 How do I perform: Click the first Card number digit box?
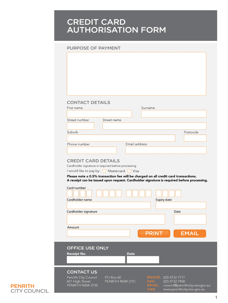tap(70, 194)
